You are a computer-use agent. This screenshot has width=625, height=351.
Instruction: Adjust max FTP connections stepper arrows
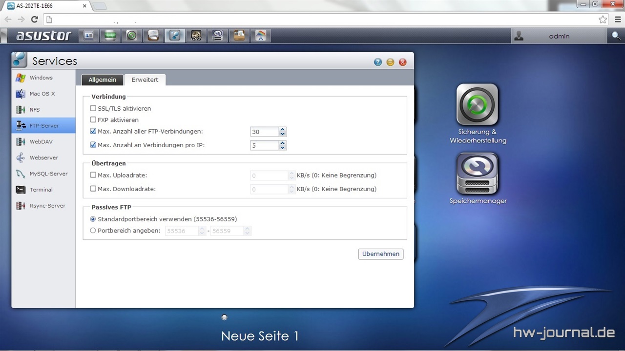tap(283, 132)
